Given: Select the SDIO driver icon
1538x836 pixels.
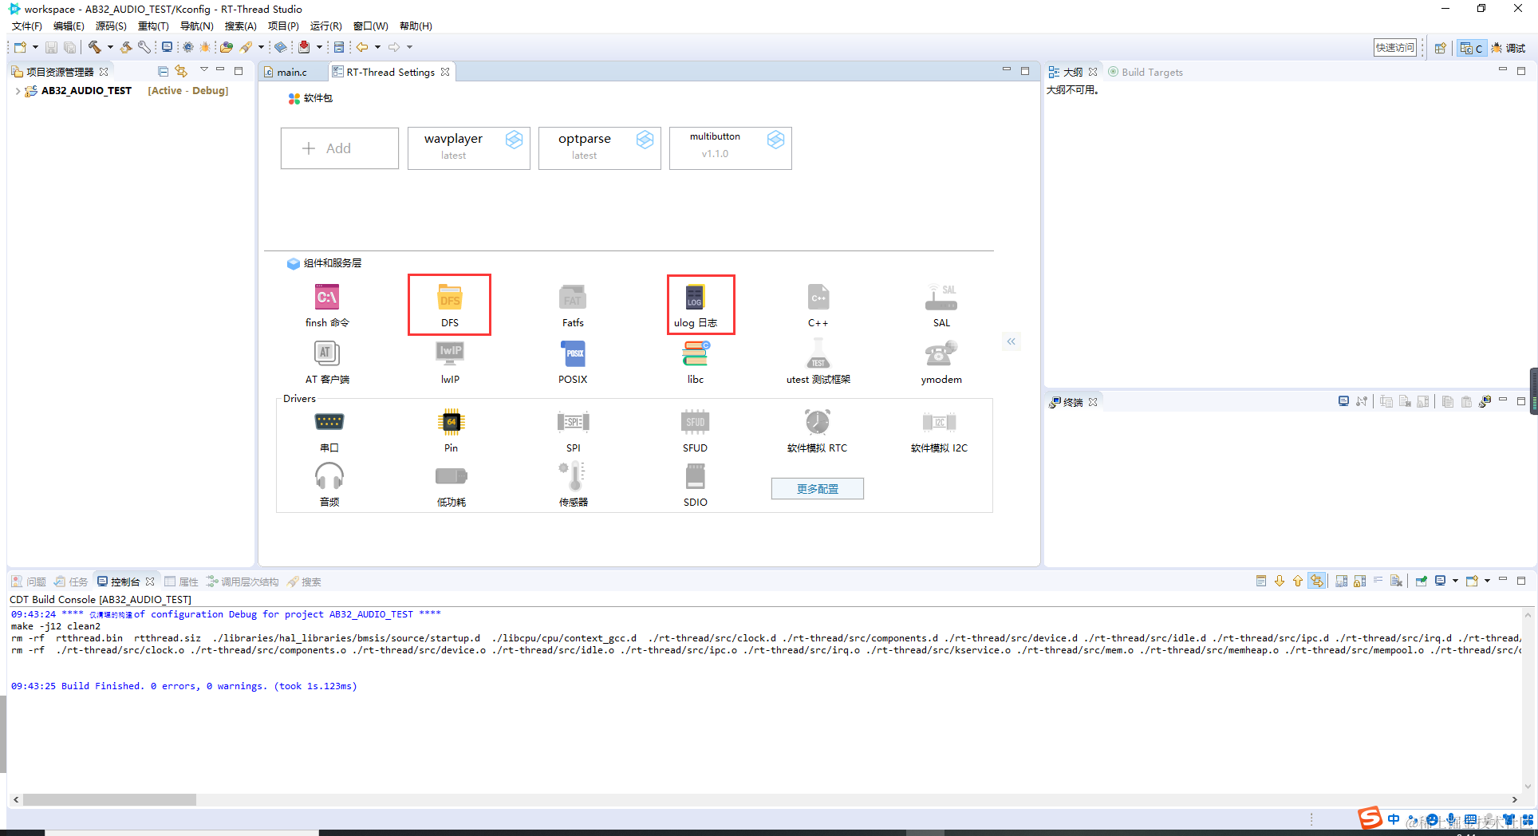Looking at the screenshot, I should pos(695,476).
